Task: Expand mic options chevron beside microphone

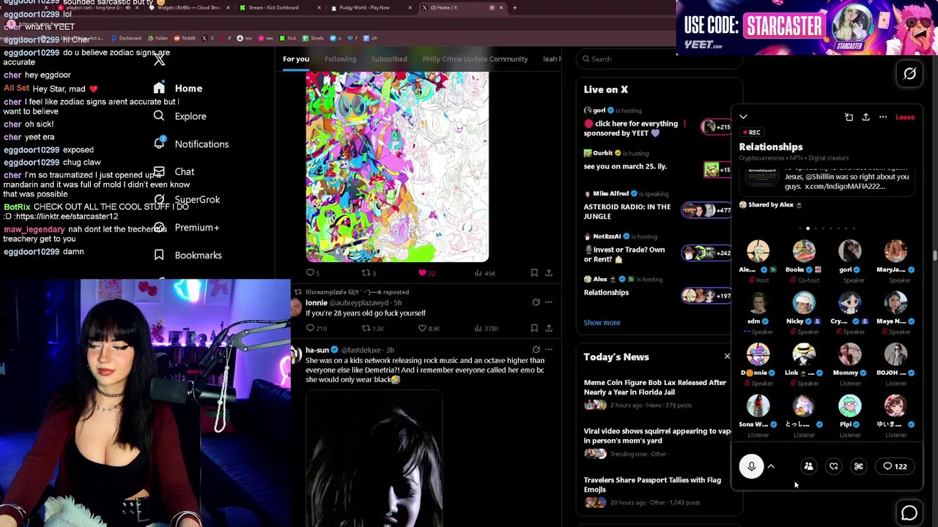Action: point(771,466)
